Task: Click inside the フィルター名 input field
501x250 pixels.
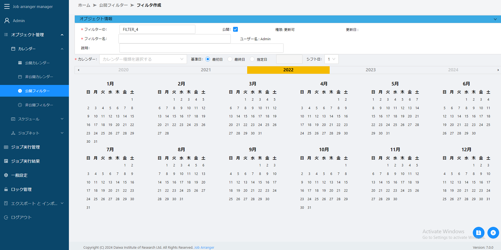Action: point(174,38)
